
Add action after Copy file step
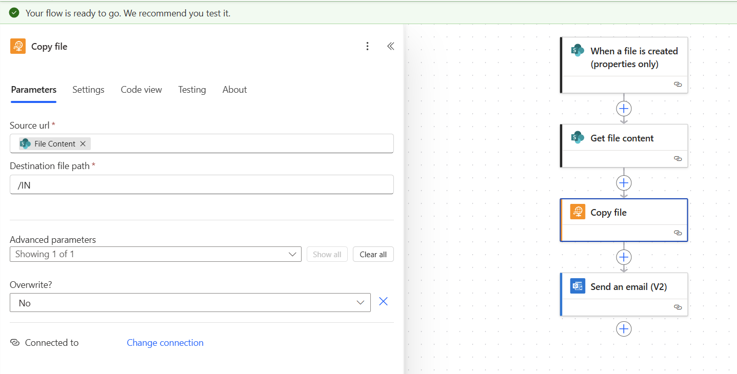click(x=624, y=257)
